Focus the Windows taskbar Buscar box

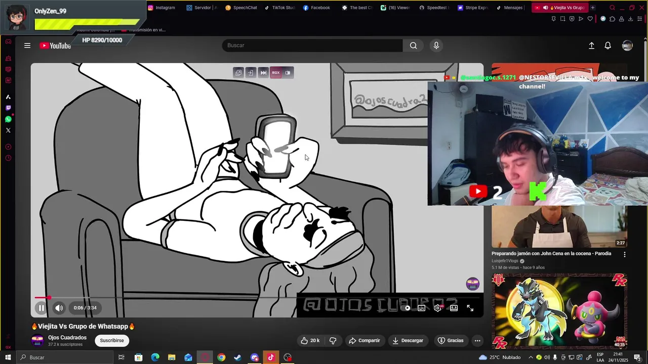point(65,357)
